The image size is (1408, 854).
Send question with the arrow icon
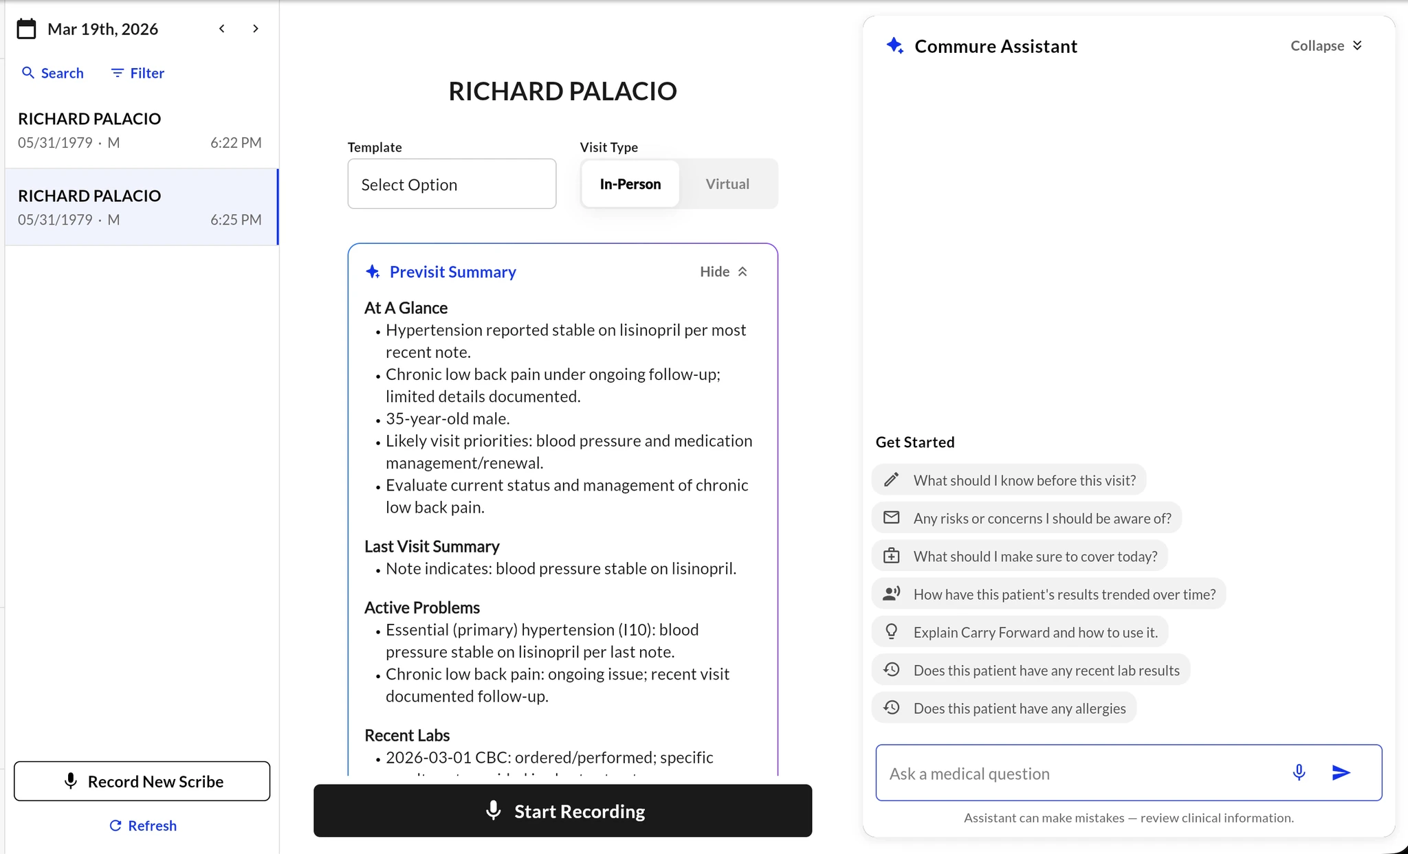point(1341,773)
